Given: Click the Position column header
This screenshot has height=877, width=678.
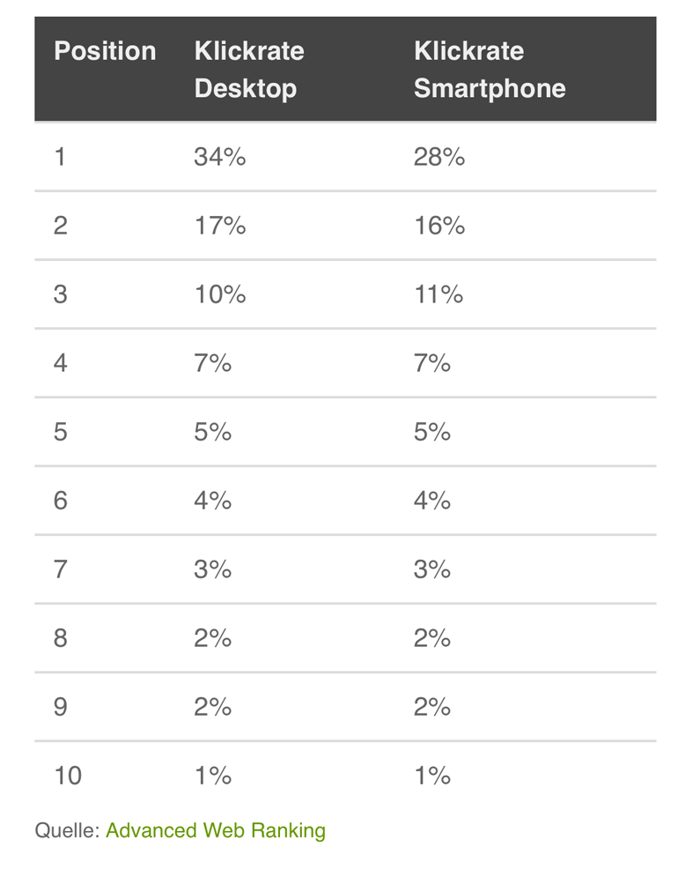Looking at the screenshot, I should coord(105,51).
